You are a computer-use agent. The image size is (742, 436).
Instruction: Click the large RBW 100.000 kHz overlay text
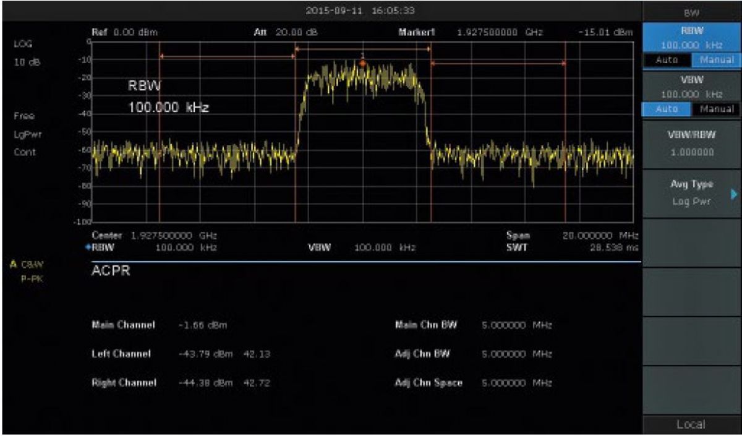pos(168,96)
